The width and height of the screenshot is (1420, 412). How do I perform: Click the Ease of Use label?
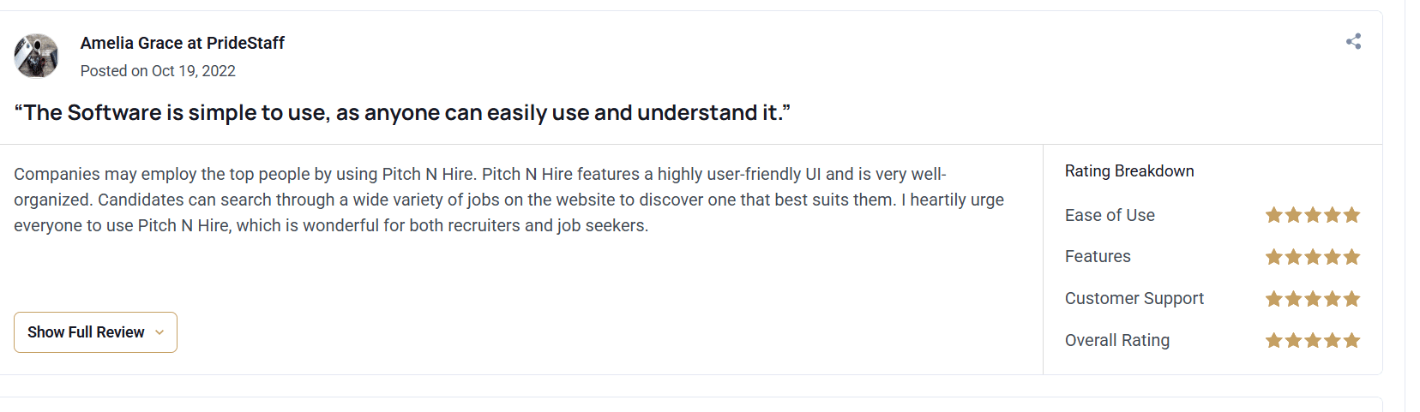point(1110,215)
